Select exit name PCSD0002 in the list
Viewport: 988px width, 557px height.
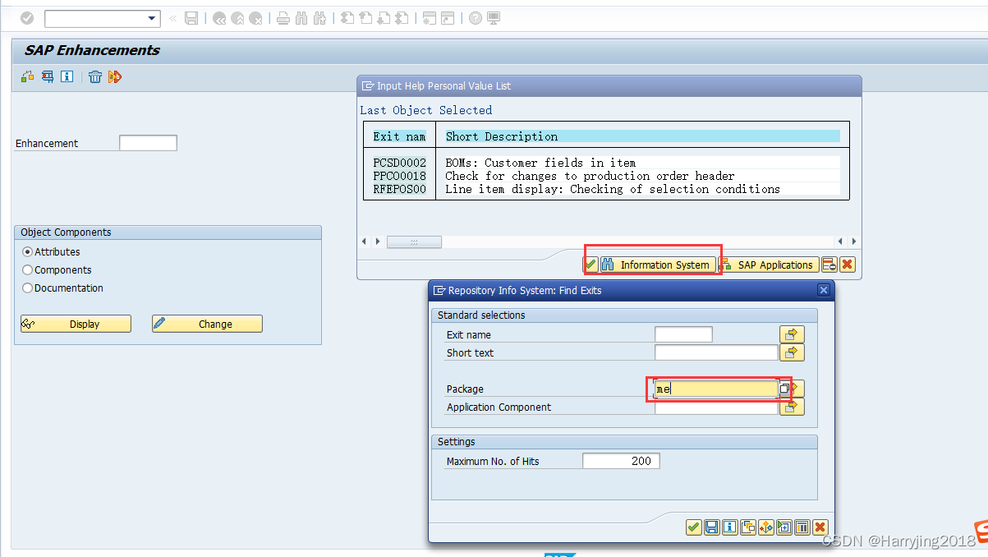tap(399, 163)
